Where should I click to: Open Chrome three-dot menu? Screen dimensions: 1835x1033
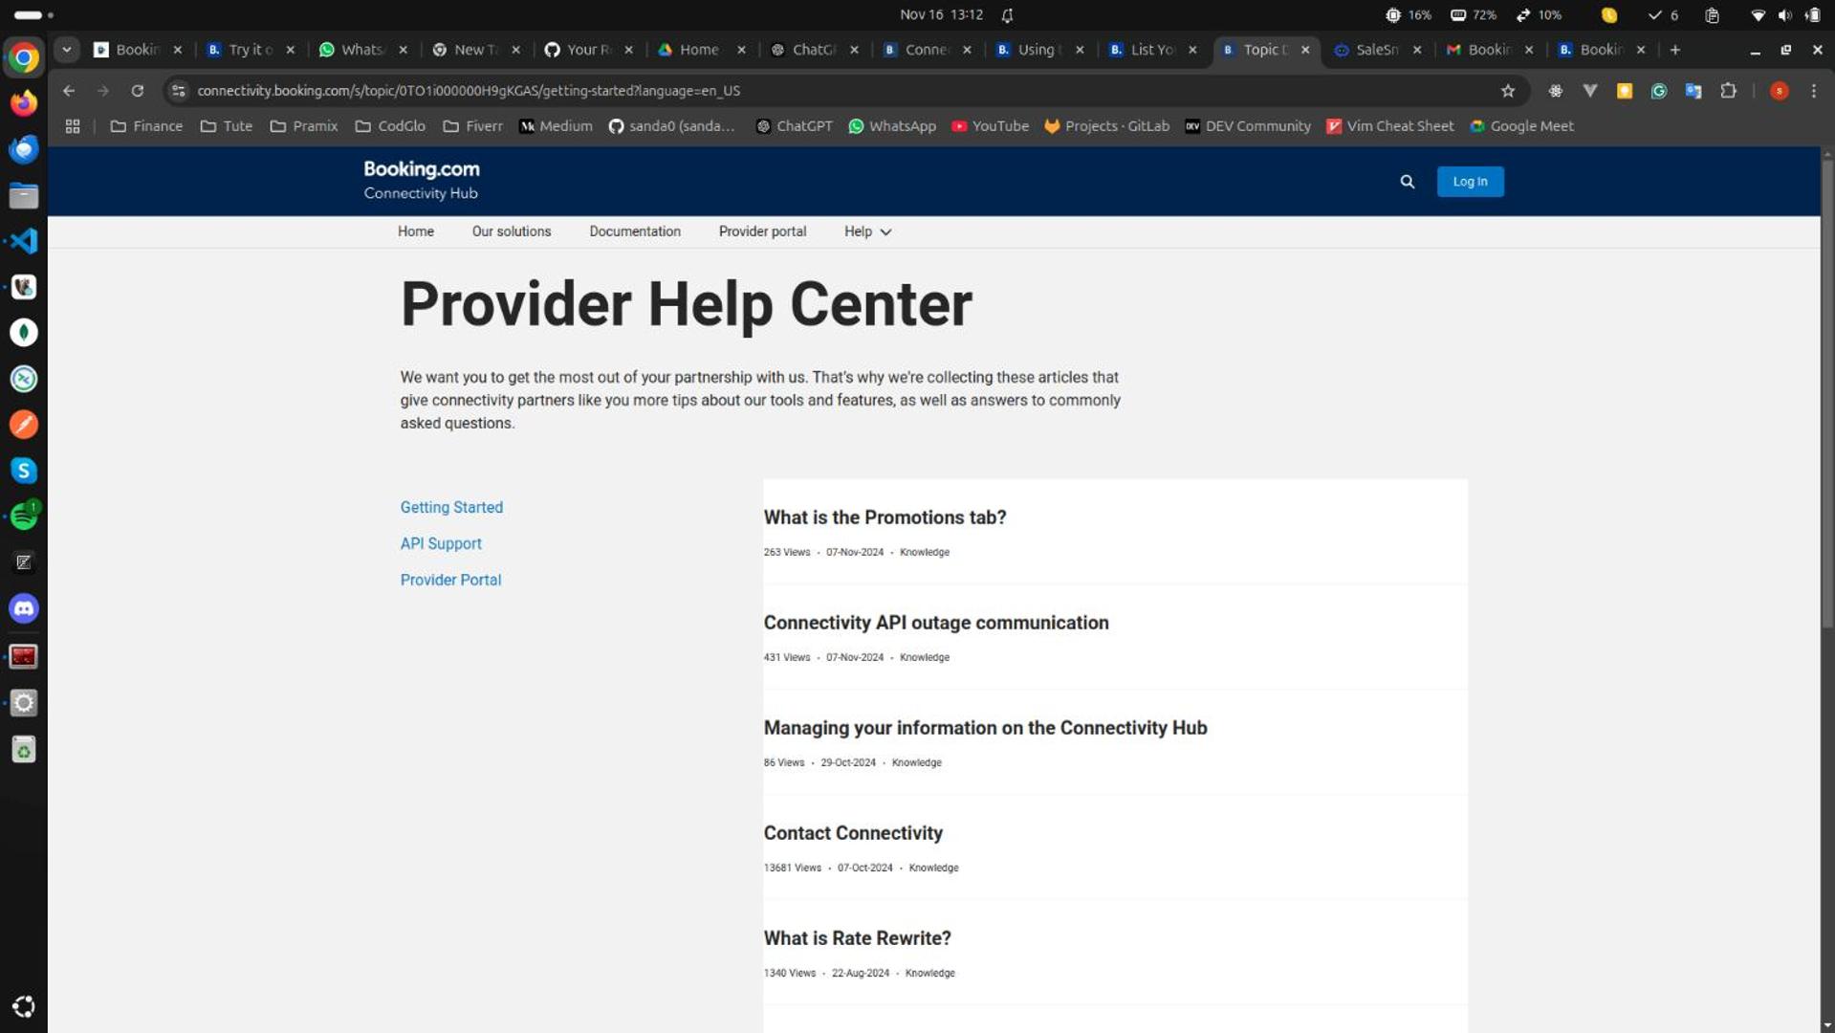point(1814,91)
